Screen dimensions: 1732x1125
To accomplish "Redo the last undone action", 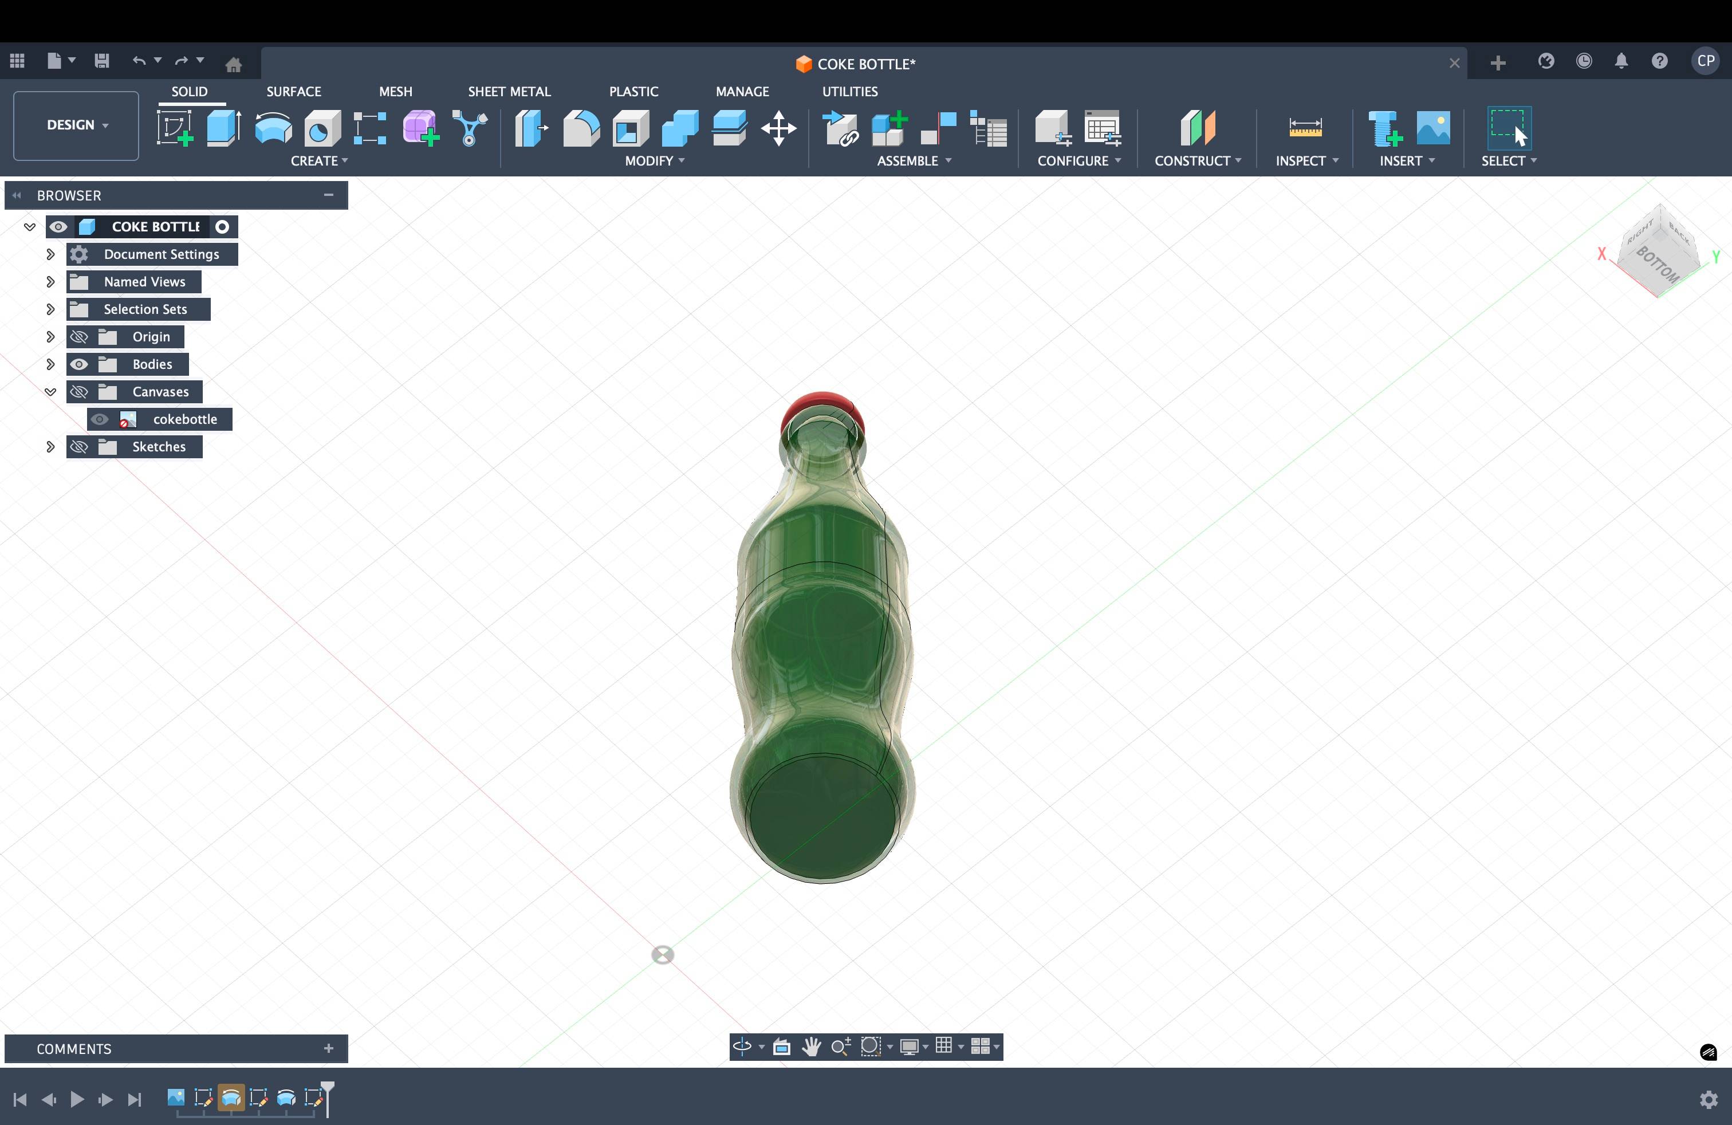I will (x=181, y=61).
